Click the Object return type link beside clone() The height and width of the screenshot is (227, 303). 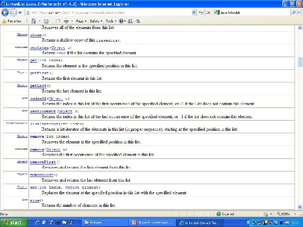click(x=22, y=34)
